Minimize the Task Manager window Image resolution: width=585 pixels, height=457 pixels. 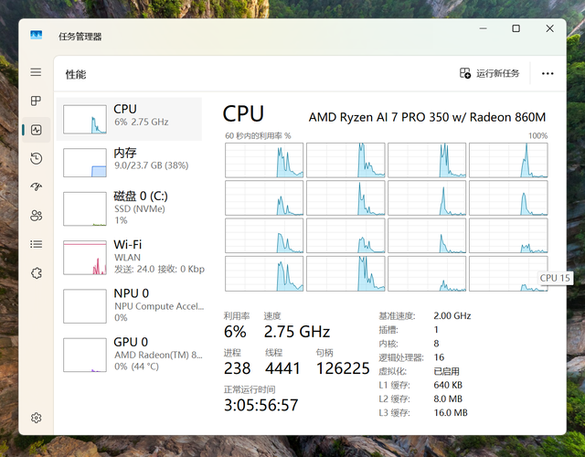484,28
